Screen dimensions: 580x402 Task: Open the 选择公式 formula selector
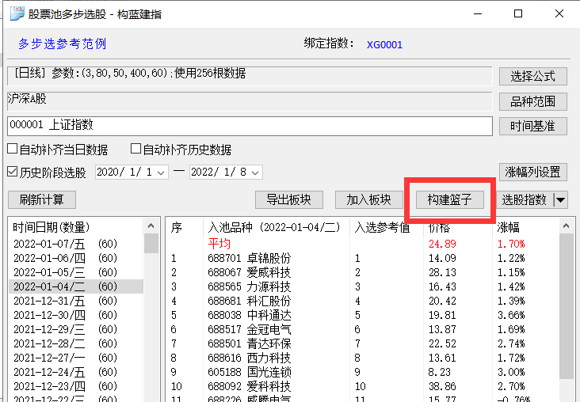click(x=532, y=77)
